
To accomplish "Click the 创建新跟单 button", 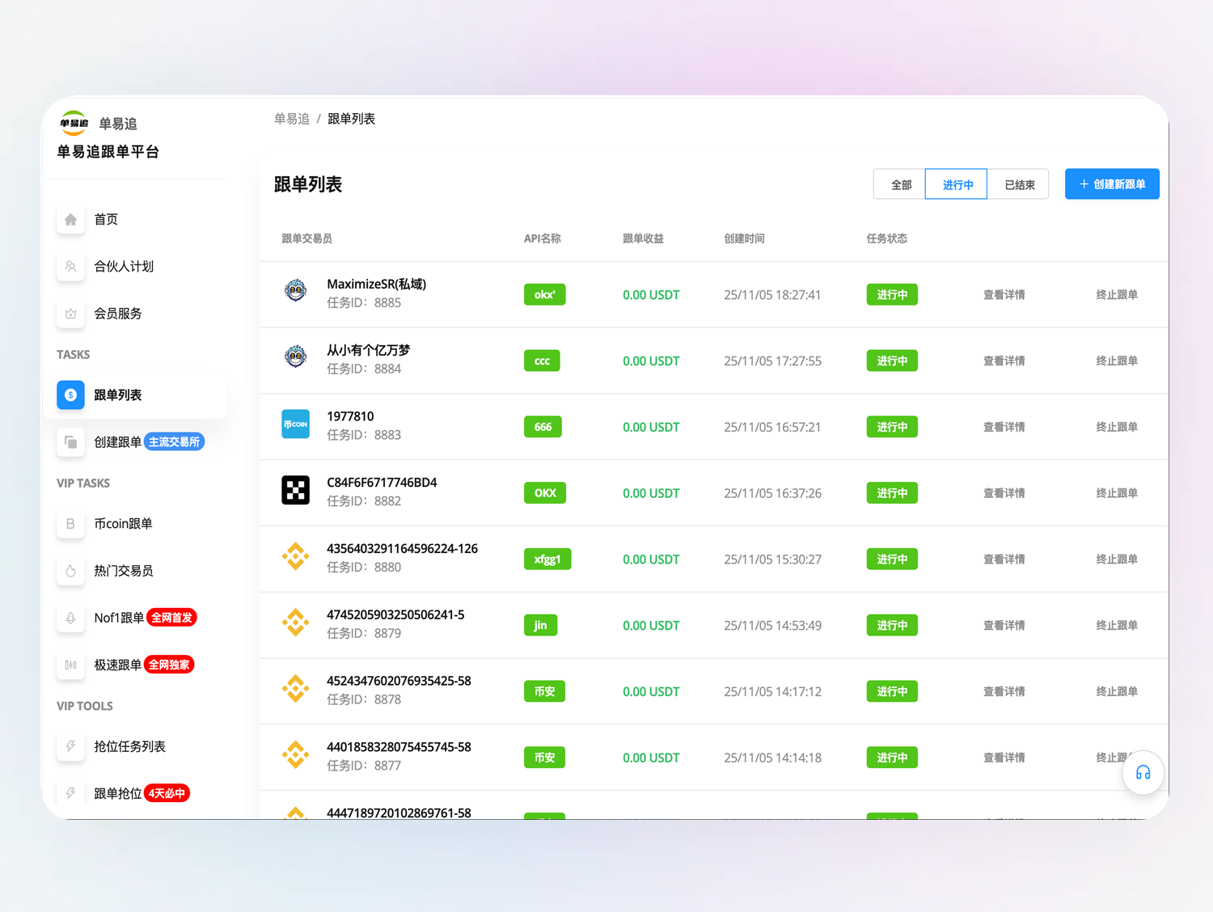I will tap(1111, 184).
